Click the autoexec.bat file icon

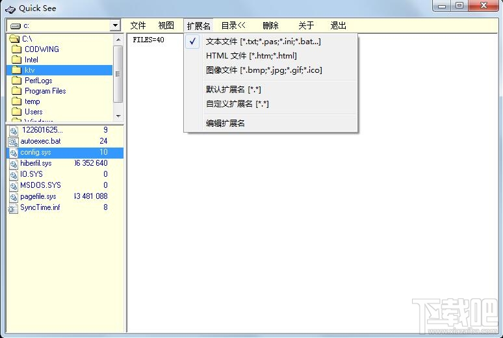[x=14, y=142]
